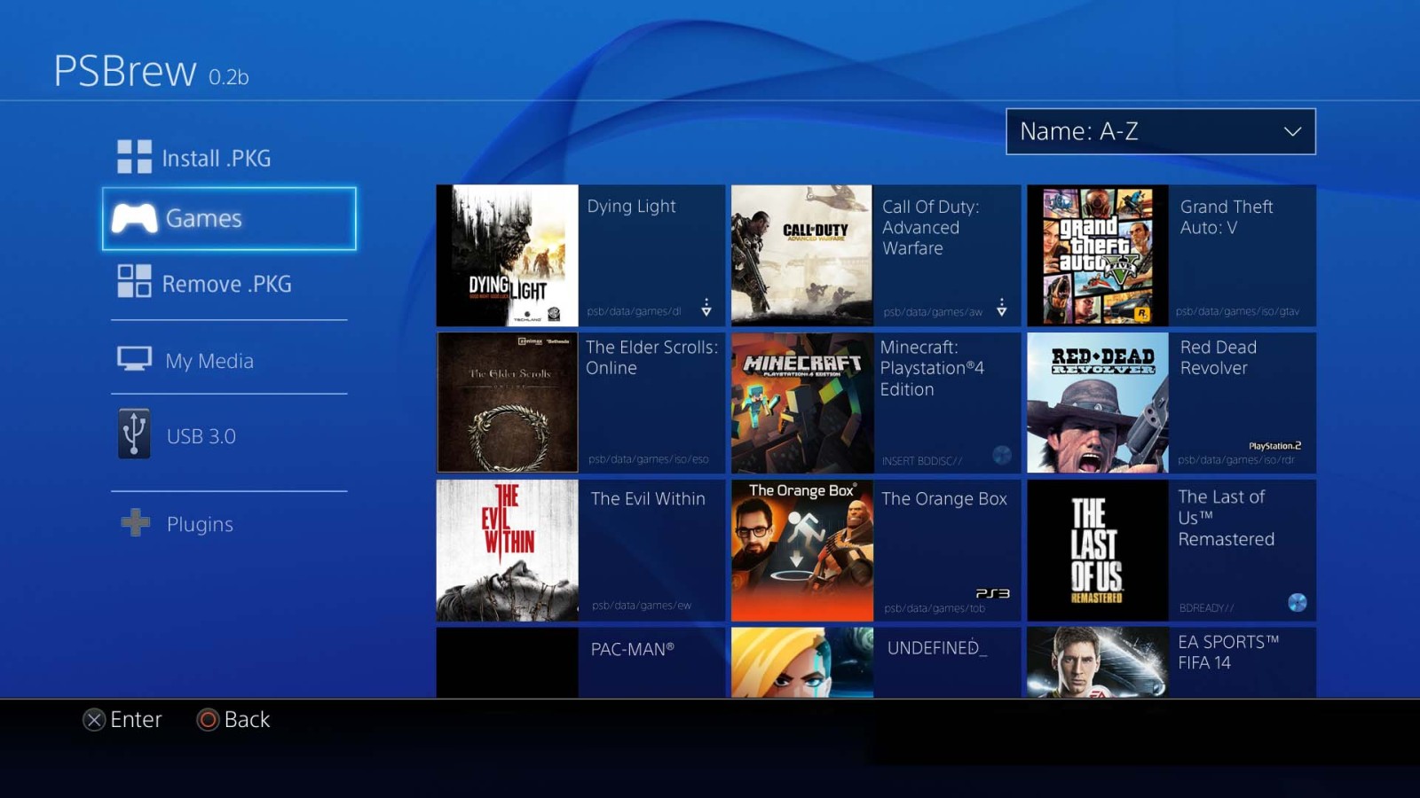Click the PS3 logo on The Orange Box
1420x798 pixels.
point(992,593)
